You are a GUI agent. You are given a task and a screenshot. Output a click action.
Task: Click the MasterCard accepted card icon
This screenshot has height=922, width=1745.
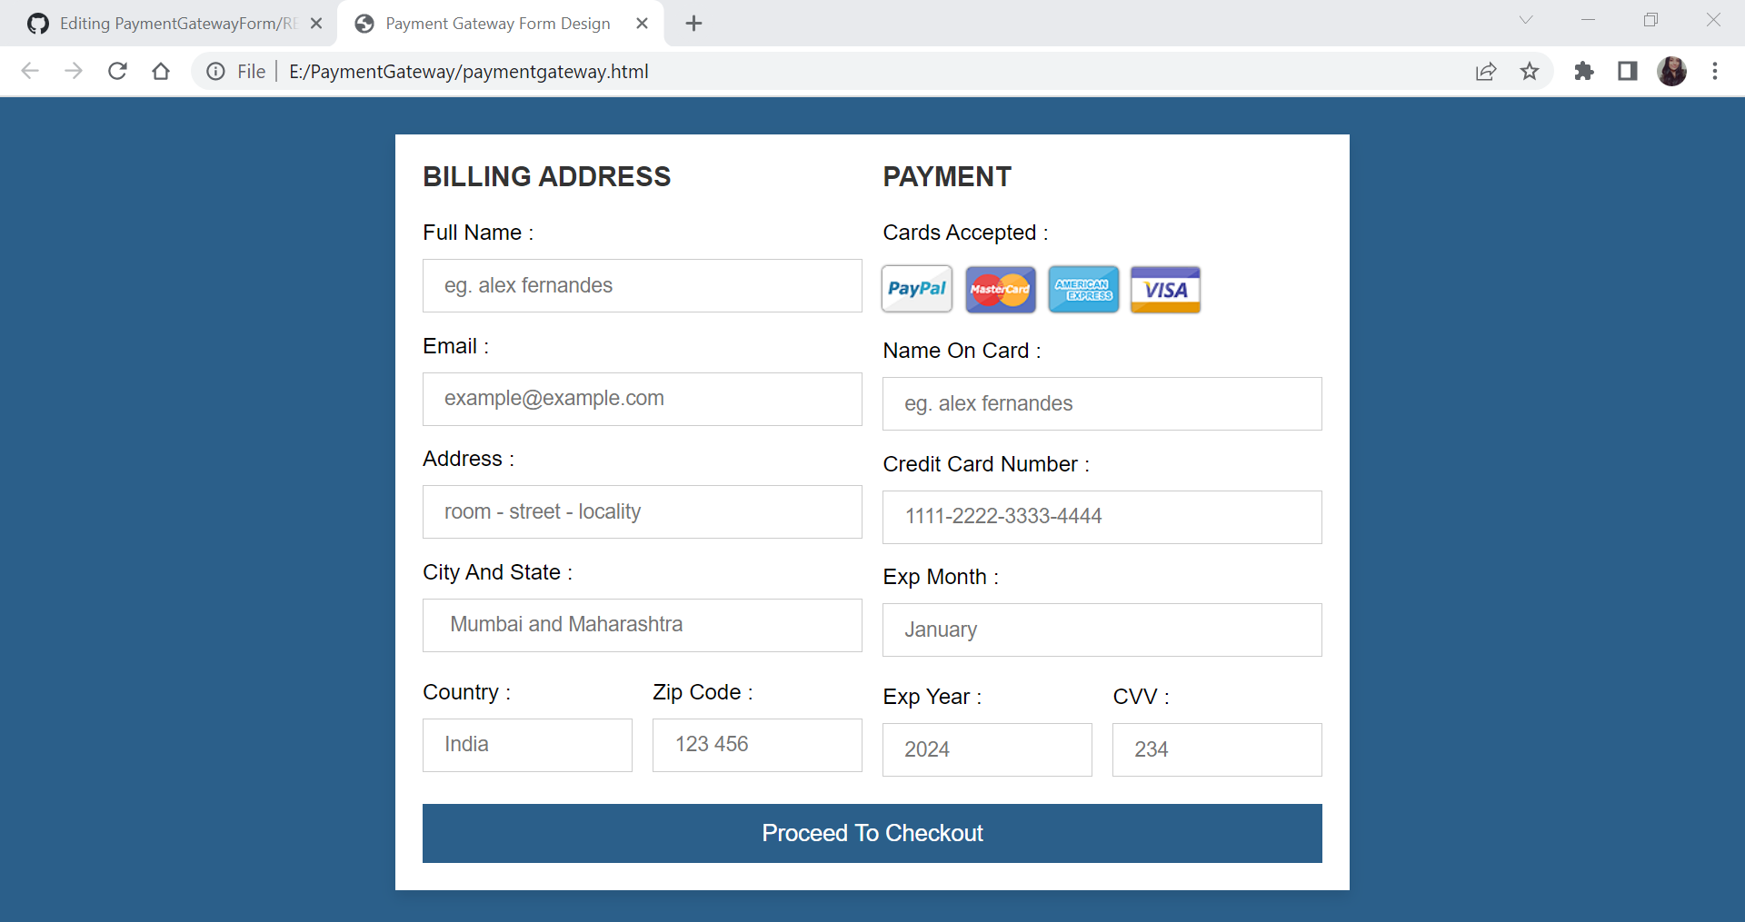pyautogui.click(x=1000, y=289)
